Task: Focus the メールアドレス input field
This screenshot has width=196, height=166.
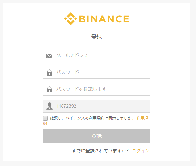Action: coord(101,55)
